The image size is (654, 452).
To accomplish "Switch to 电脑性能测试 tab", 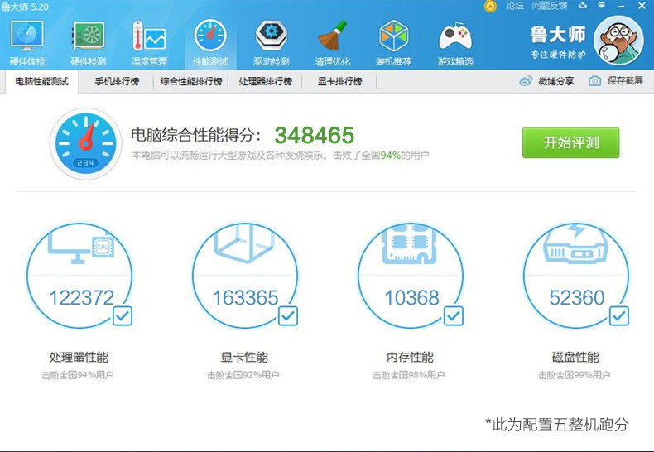I will tap(41, 81).
